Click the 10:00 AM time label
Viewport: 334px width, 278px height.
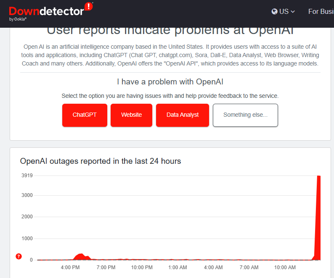(285, 268)
